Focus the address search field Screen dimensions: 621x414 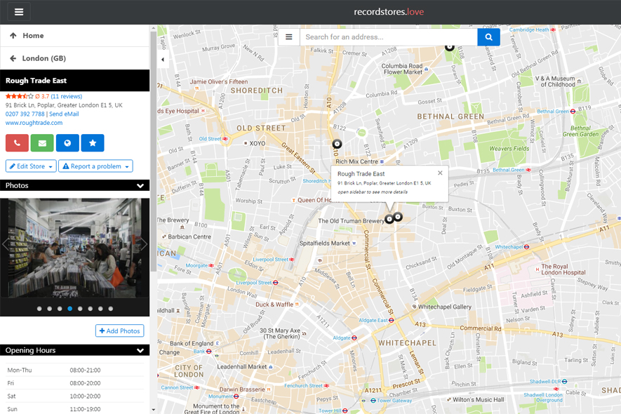pos(389,37)
